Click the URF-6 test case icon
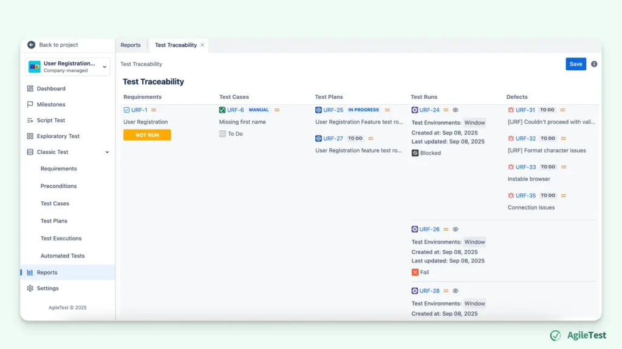This screenshot has height=349, width=622. 222,110
